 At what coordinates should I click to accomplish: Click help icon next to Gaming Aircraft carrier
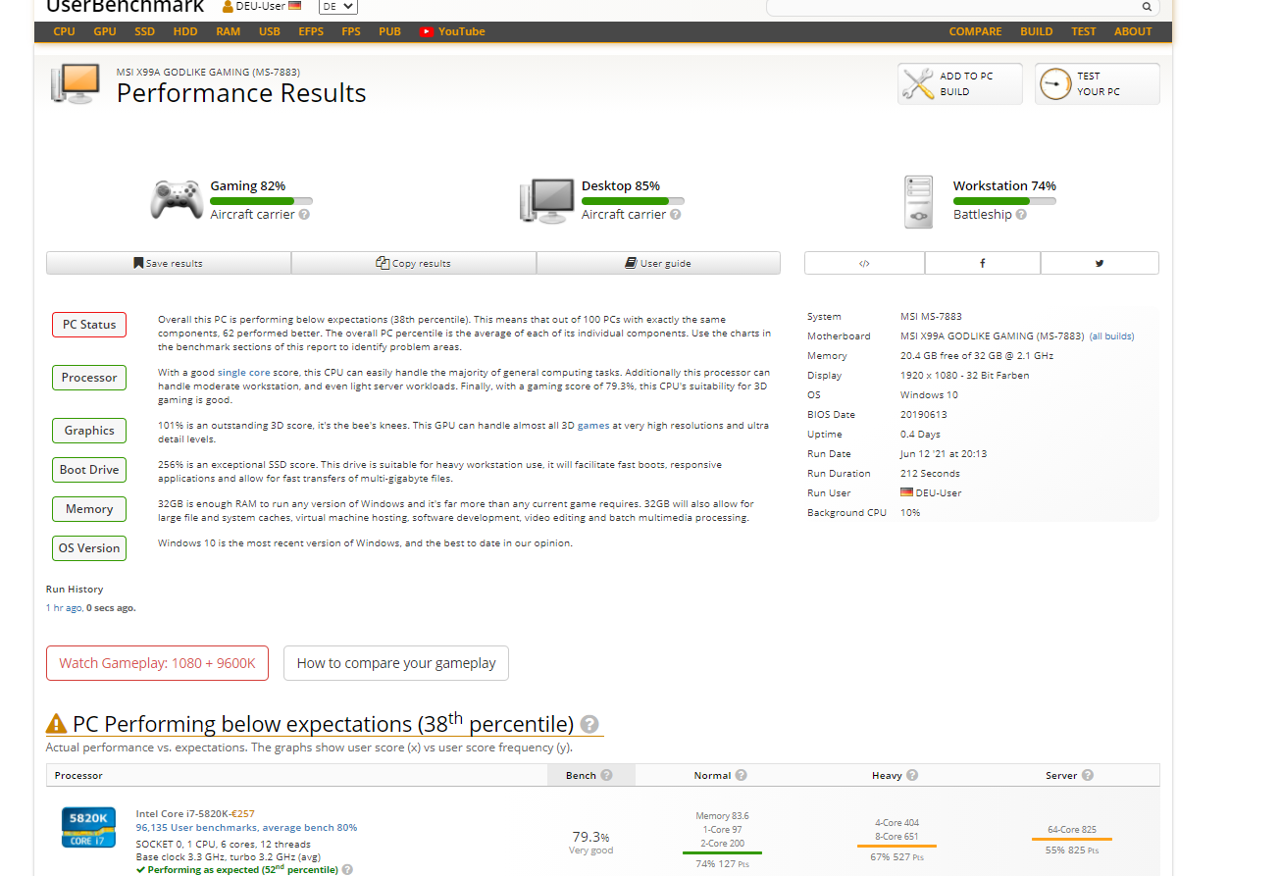pos(304,215)
